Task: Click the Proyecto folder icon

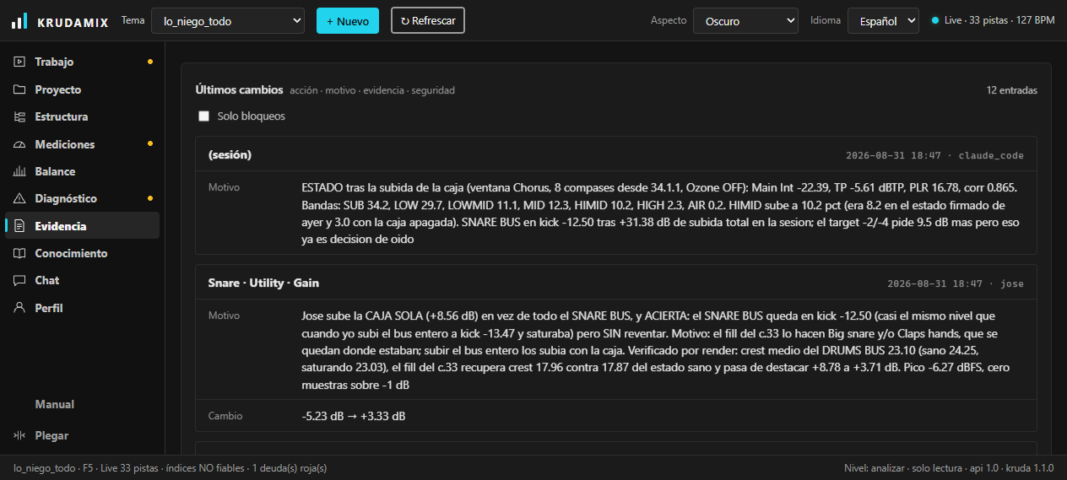Action: tap(19, 89)
